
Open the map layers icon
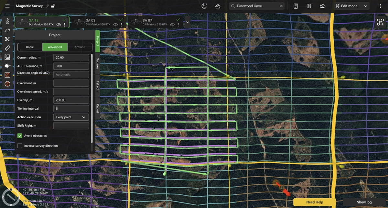click(x=309, y=6)
